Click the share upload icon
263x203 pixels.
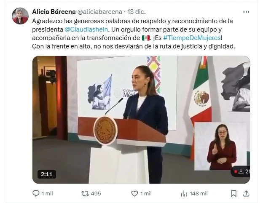tap(246, 194)
